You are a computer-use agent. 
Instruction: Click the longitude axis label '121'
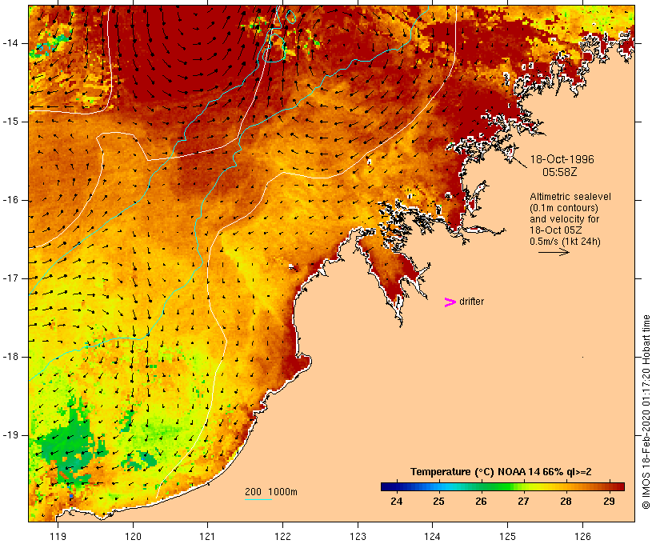click(207, 536)
